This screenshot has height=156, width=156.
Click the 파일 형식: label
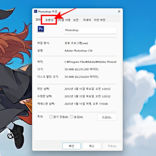(x=43, y=43)
